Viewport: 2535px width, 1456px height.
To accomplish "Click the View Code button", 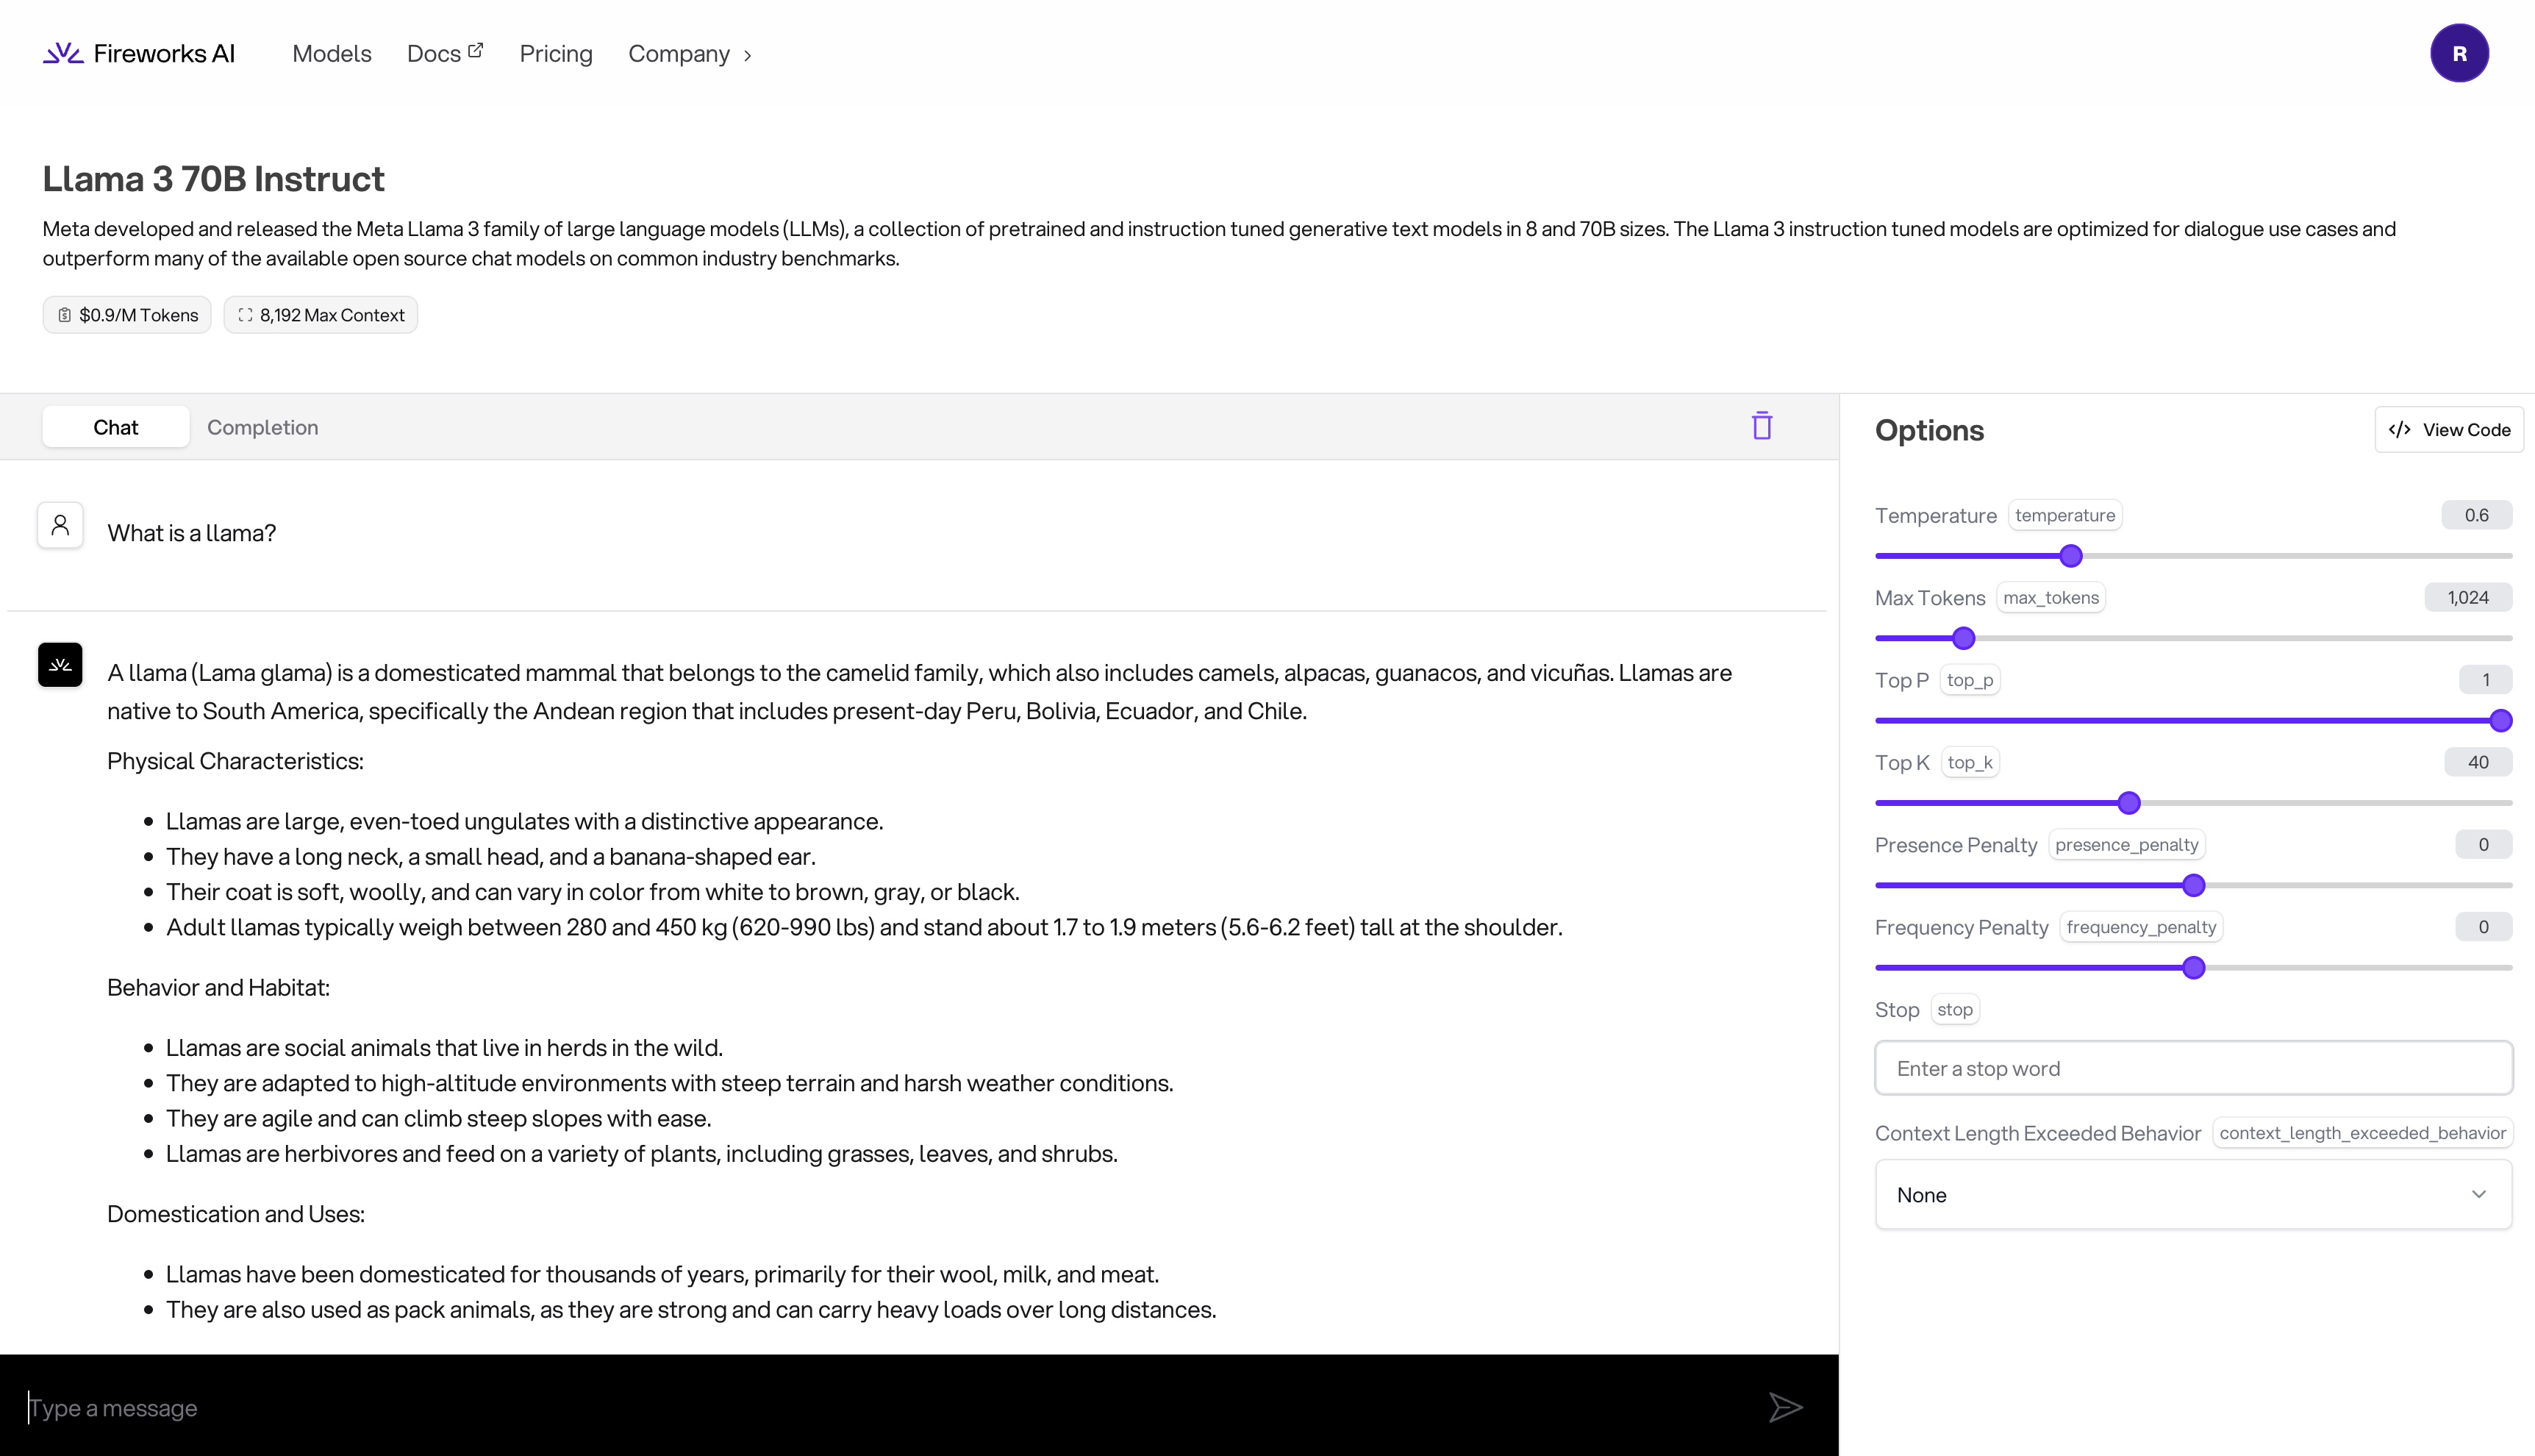I will [x=2449, y=430].
